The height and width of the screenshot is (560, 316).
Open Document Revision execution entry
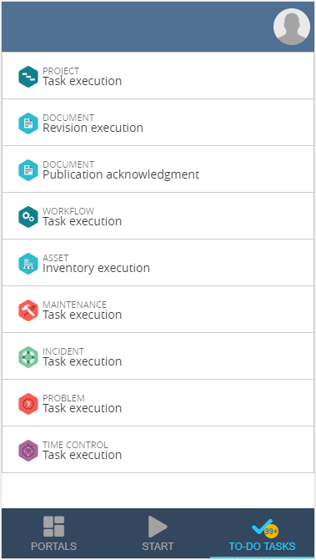tap(158, 123)
